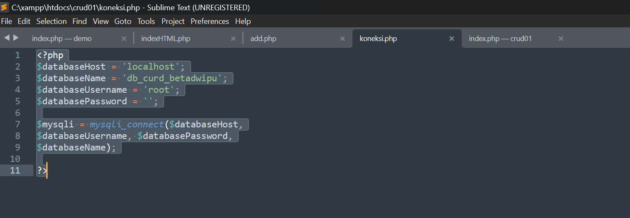The image size is (630, 218).
Task: Switch to the index.php — crud01 tab
Action: click(x=500, y=38)
